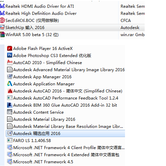The height and width of the screenshot is (166, 166).
Task: Select the Autodesk App Manager 2016 entry
Action: click(x=65, y=77)
